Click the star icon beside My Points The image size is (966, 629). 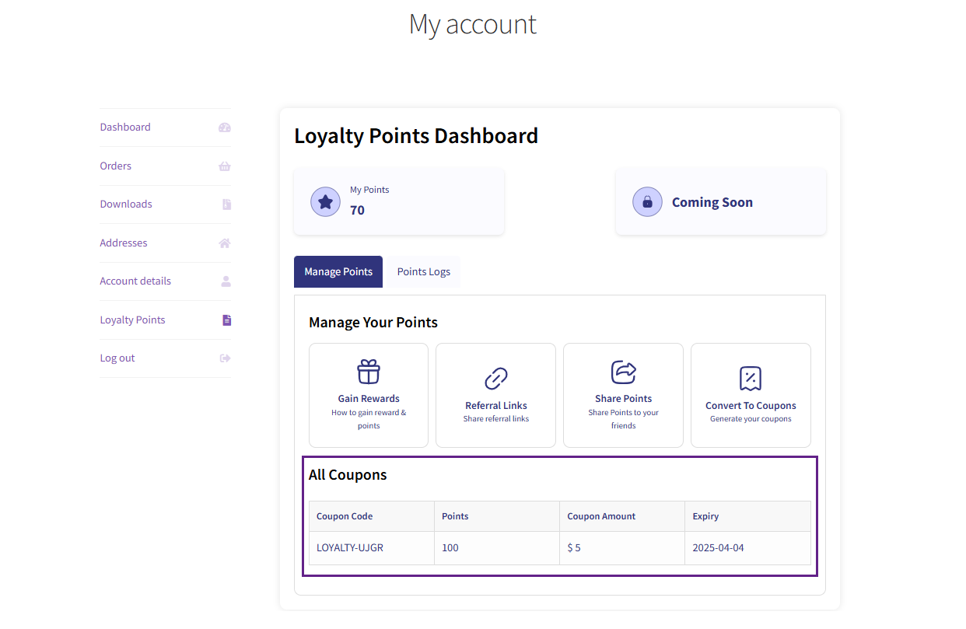[325, 201]
